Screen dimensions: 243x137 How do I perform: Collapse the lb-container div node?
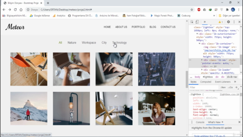click(x=199, y=44)
